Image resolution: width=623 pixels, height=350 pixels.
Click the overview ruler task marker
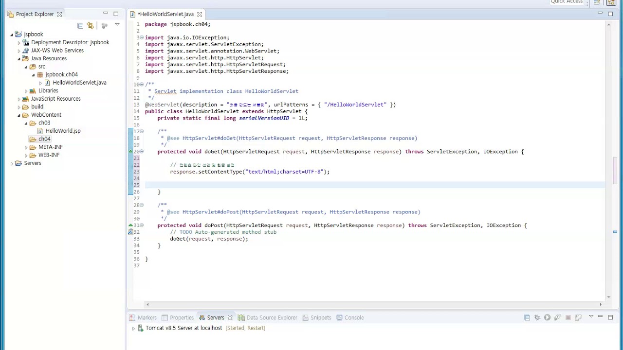coord(615,232)
